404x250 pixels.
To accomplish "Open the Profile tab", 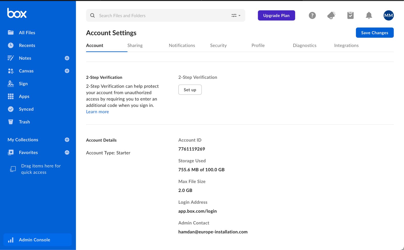I will [258, 46].
